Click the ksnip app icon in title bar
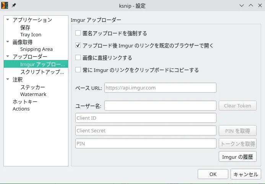265x184 pixels. (5, 6)
